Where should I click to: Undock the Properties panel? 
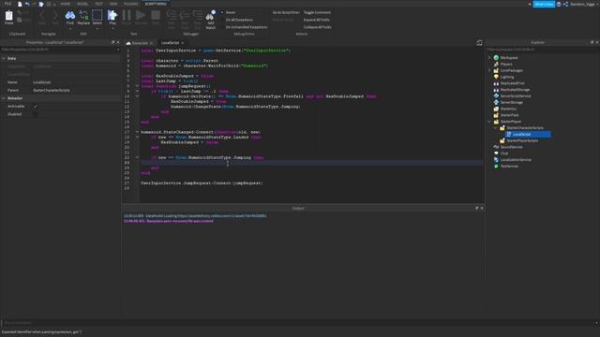point(112,42)
